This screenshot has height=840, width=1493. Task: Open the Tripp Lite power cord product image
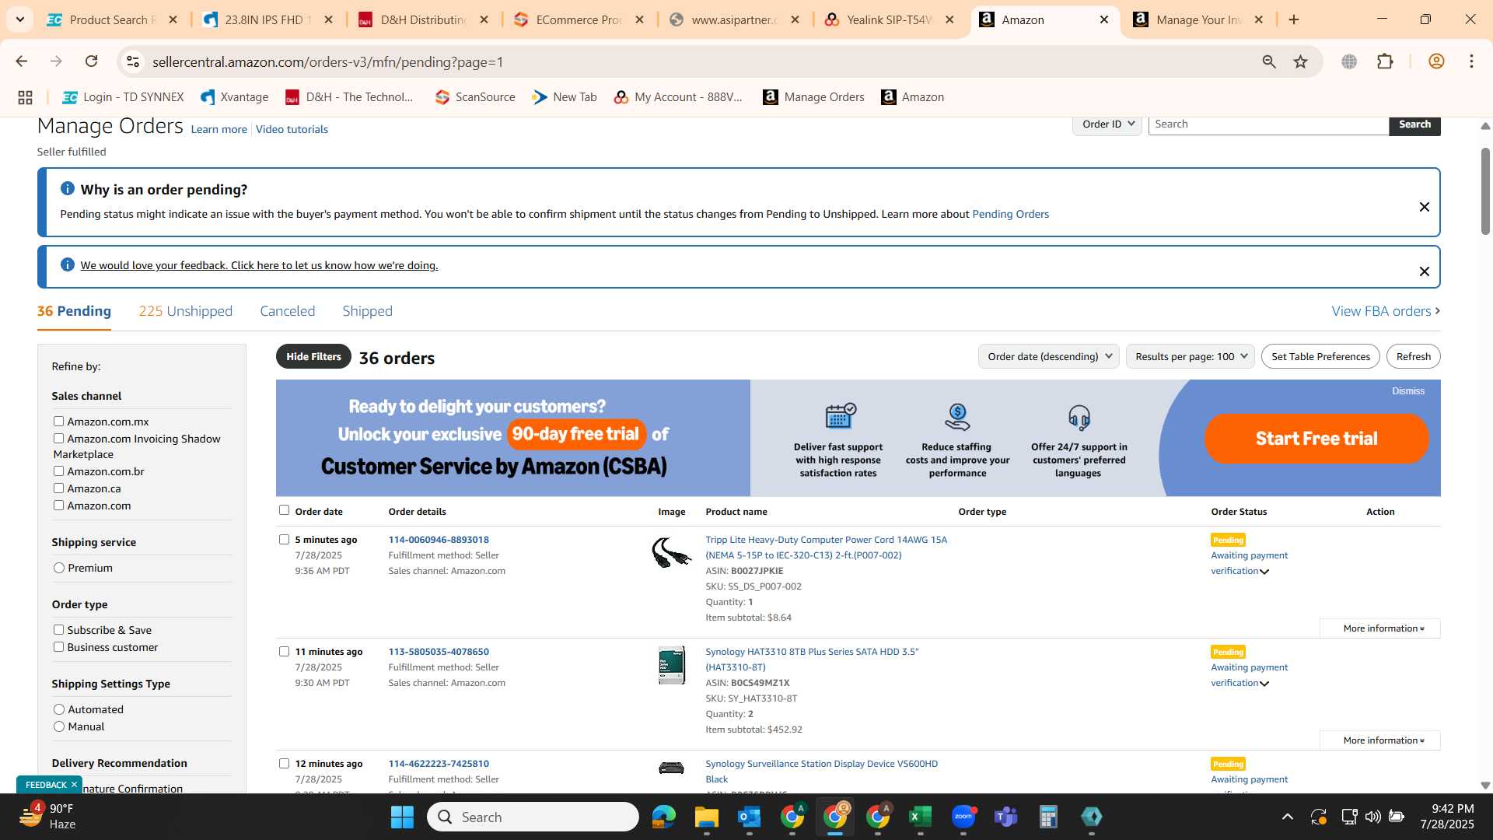672,553
